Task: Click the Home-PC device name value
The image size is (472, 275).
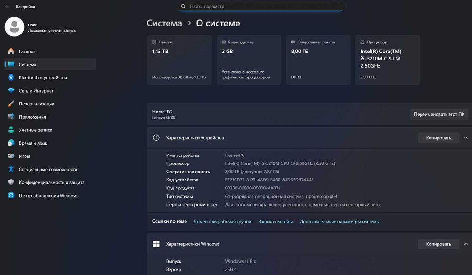Action: coord(235,155)
